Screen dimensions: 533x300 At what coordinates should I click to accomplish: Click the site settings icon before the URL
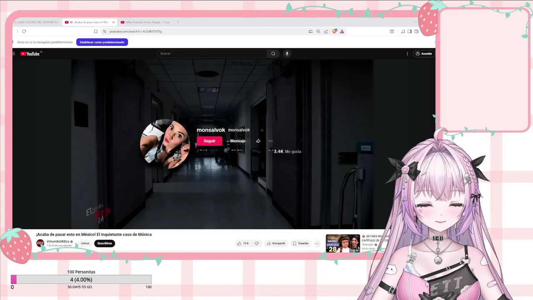(x=105, y=31)
